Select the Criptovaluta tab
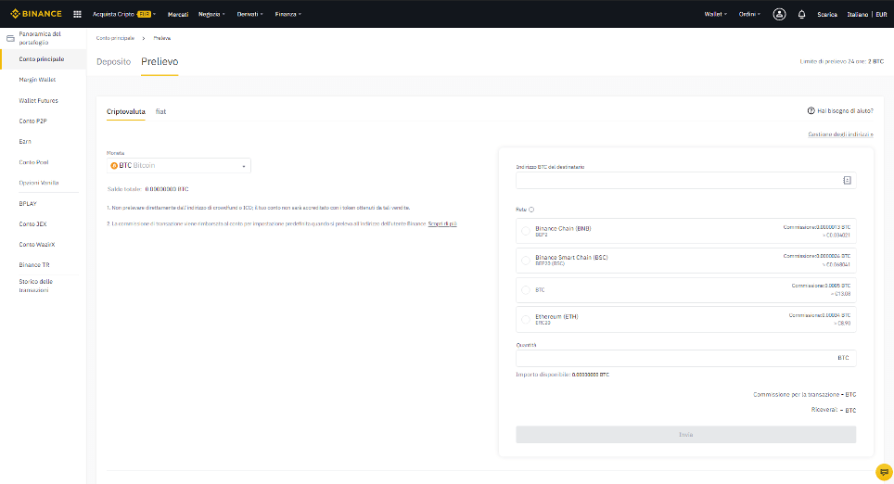The width and height of the screenshot is (894, 484). [x=126, y=112]
